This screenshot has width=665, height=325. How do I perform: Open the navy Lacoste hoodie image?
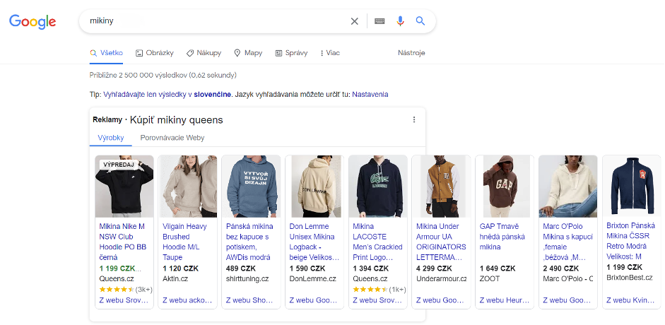pos(378,187)
